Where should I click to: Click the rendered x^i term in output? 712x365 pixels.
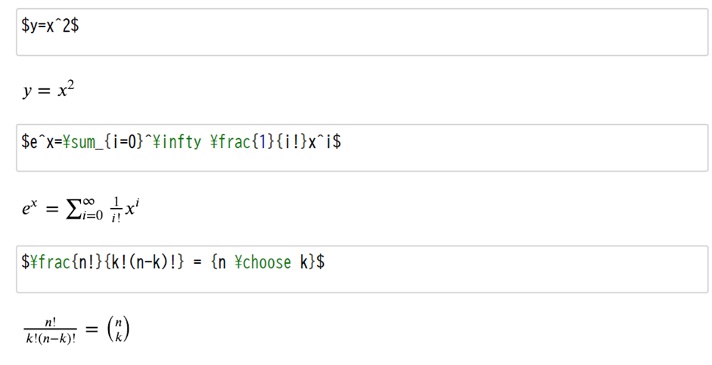click(x=132, y=208)
